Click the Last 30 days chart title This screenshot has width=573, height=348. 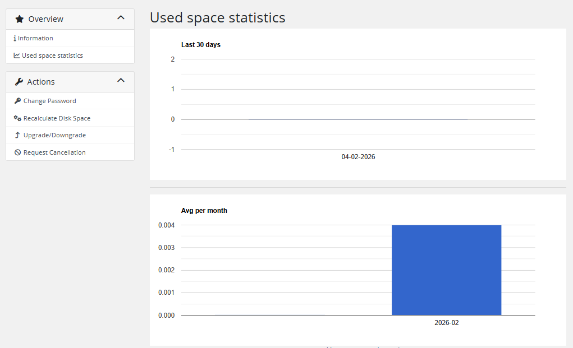click(x=201, y=45)
